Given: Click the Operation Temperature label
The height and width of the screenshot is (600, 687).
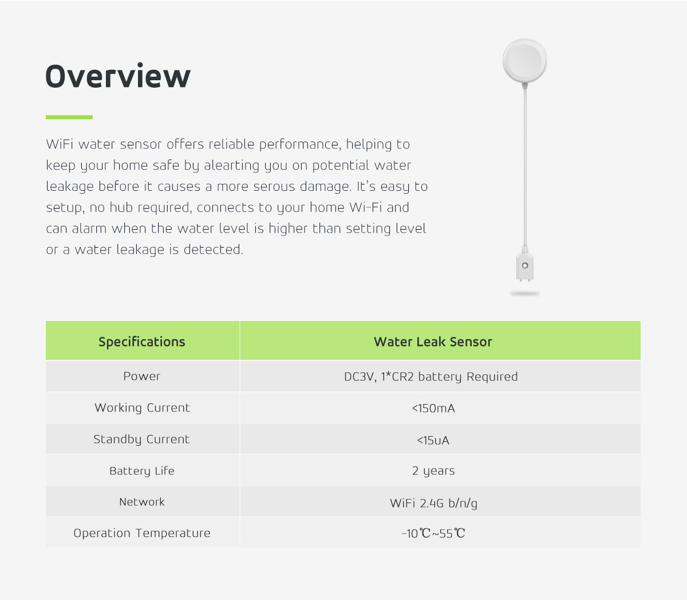Looking at the screenshot, I should (x=142, y=533).
